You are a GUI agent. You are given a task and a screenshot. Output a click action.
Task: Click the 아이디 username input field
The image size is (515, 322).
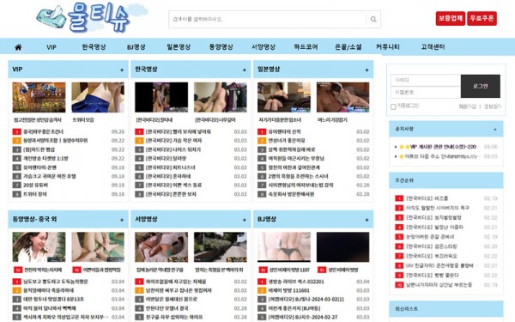[426, 80]
